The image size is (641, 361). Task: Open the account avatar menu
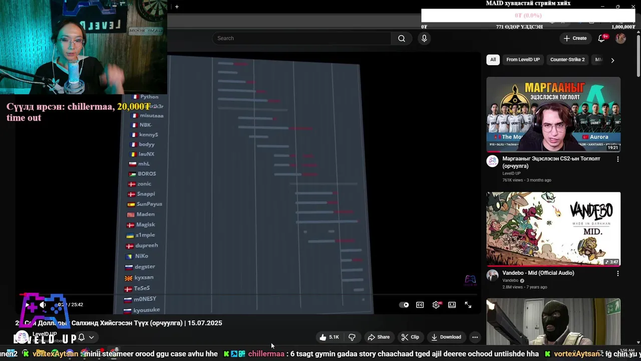(620, 38)
